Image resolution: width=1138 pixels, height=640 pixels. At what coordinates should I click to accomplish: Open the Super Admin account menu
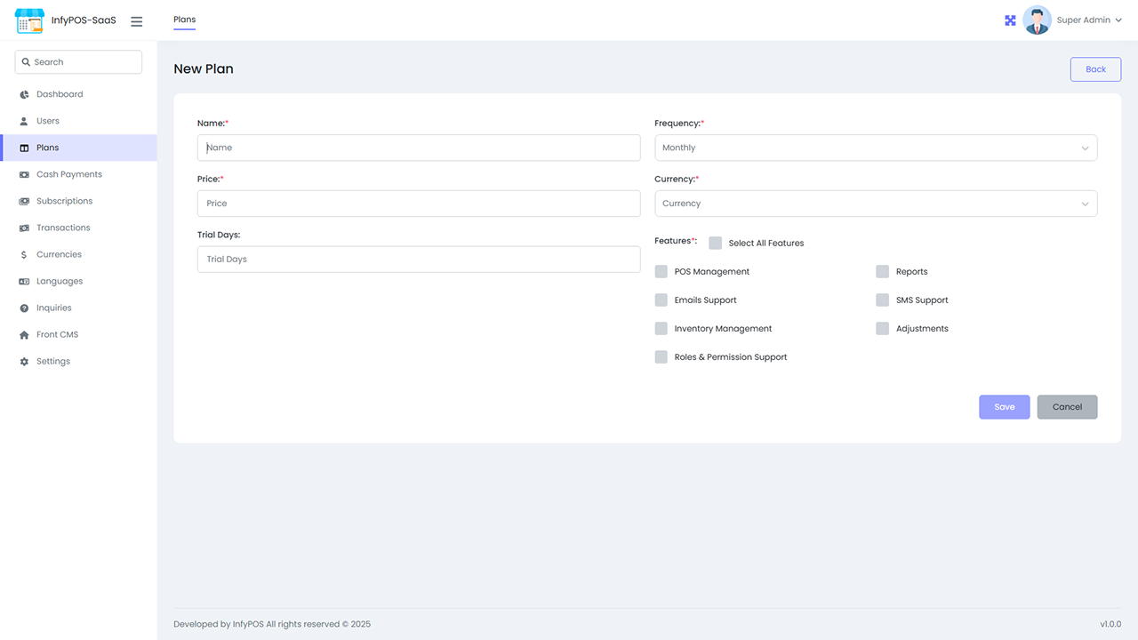tap(1088, 20)
